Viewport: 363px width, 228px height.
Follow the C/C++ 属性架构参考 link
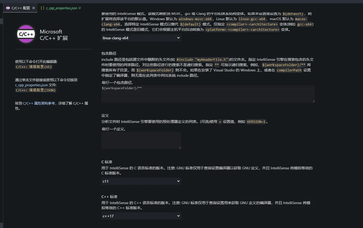(39, 103)
